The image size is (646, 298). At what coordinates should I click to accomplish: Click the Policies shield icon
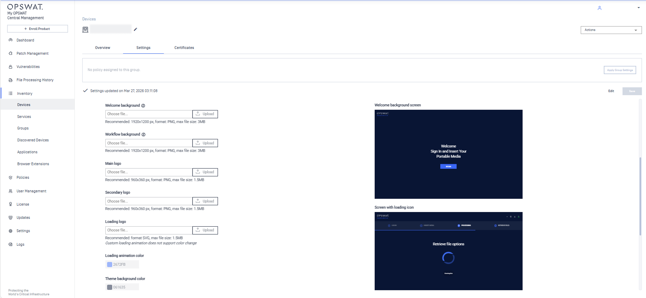pyautogui.click(x=11, y=177)
